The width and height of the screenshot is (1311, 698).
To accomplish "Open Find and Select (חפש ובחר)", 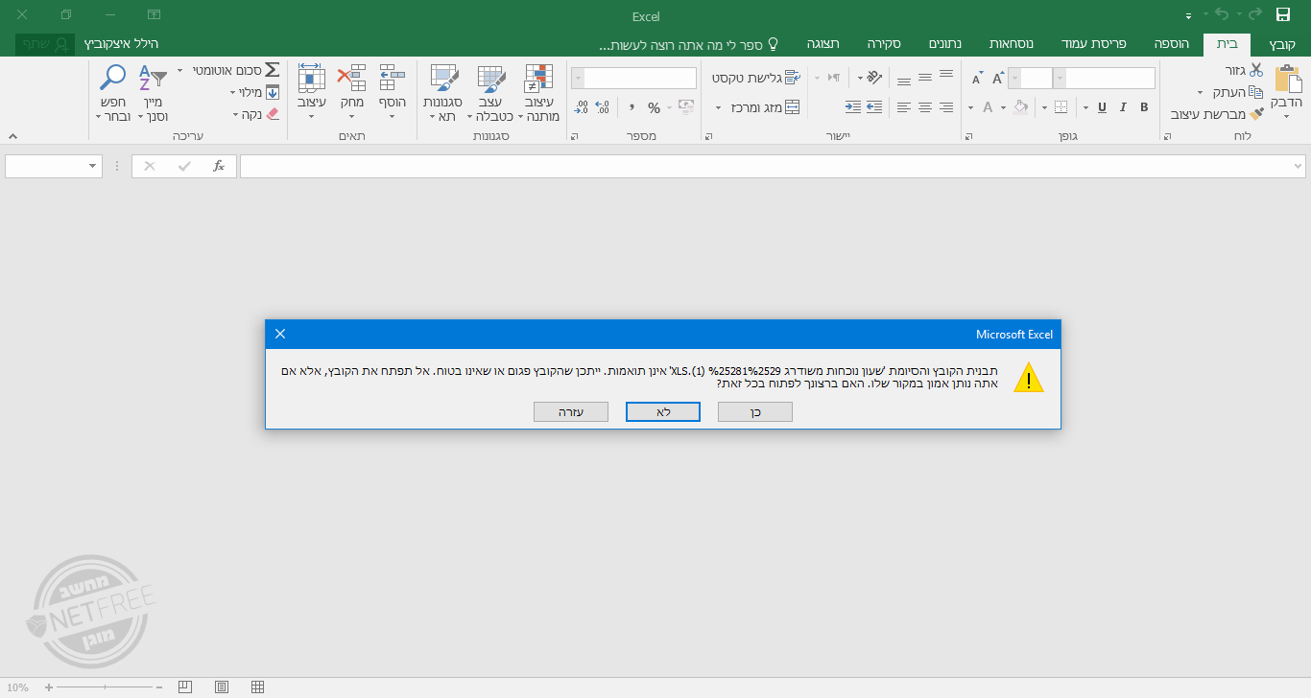I will point(112,94).
